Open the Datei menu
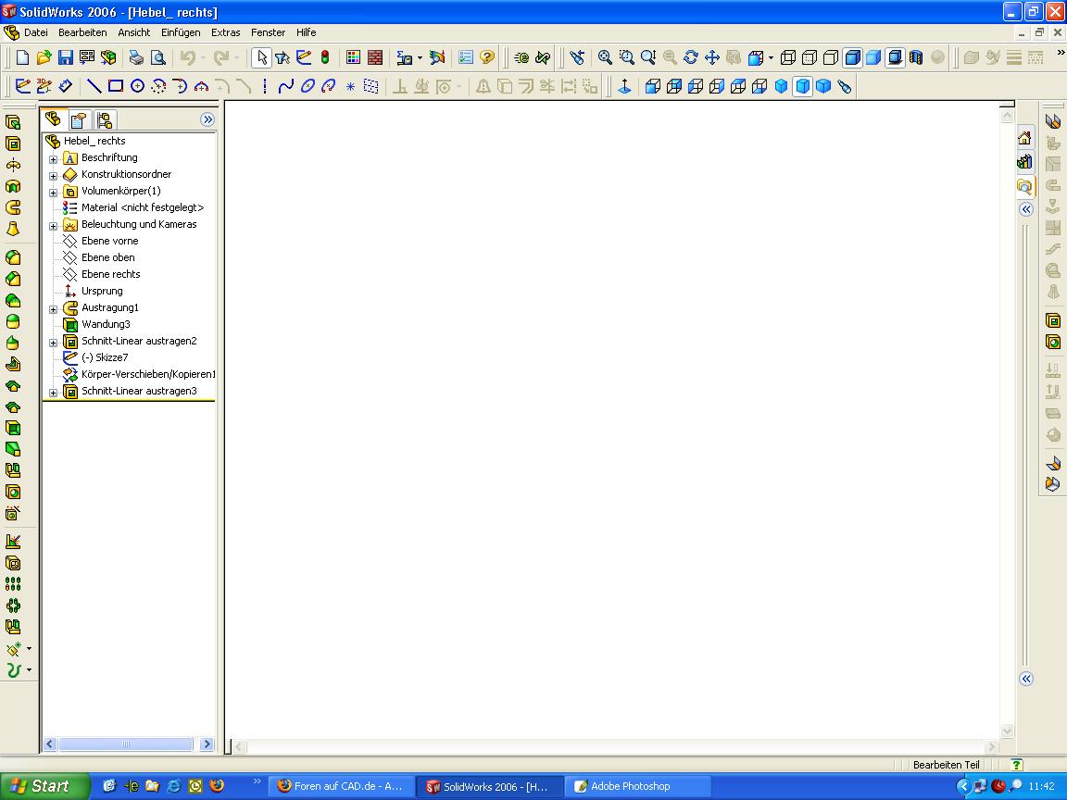Screen dimensions: 1067x800 (x=36, y=32)
